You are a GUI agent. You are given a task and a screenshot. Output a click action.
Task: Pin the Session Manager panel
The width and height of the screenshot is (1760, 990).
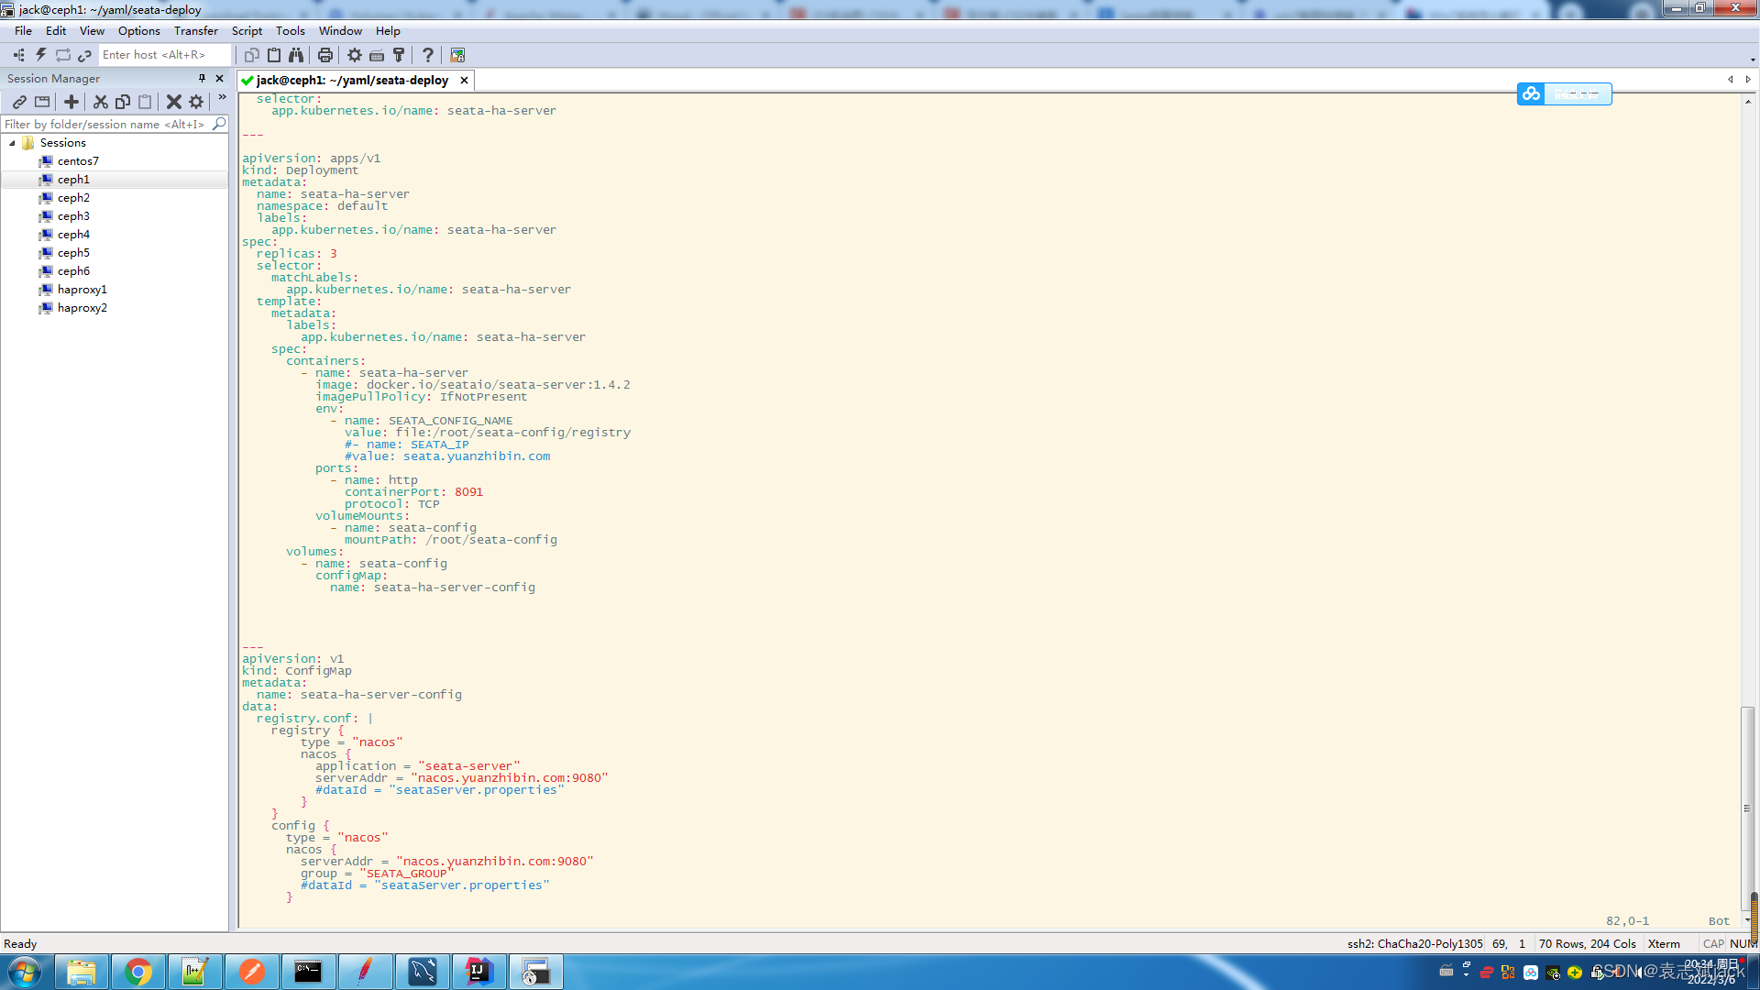tap(203, 79)
